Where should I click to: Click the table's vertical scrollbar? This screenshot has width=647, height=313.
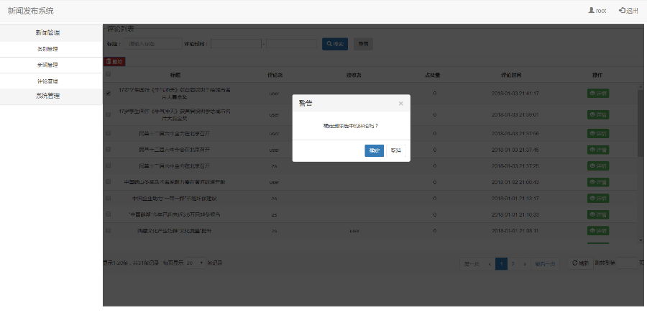pos(641,123)
